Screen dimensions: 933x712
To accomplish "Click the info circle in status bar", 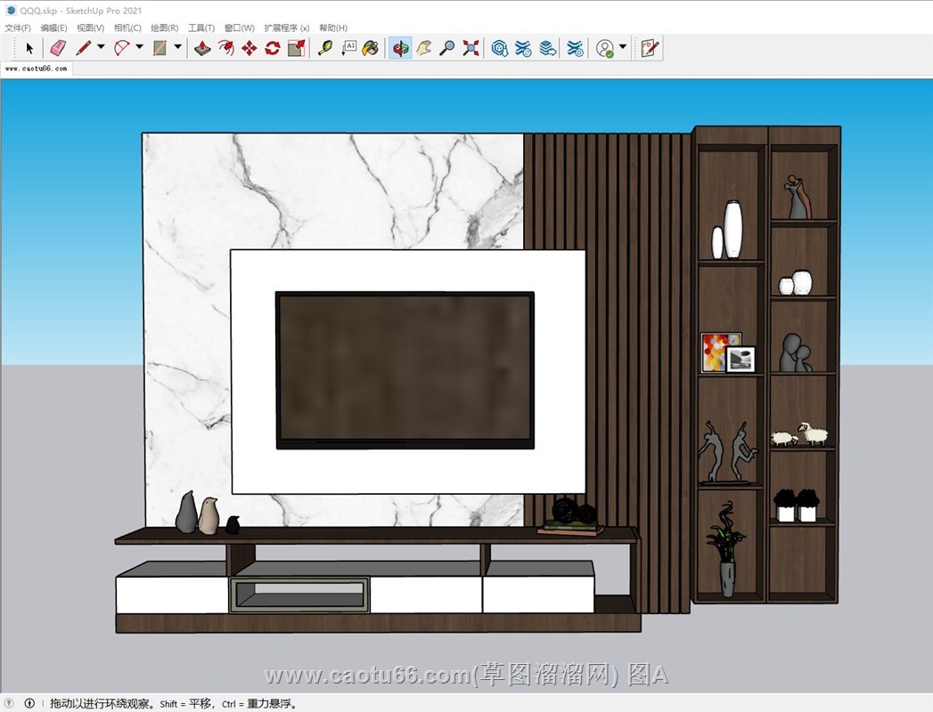I will click(x=29, y=703).
